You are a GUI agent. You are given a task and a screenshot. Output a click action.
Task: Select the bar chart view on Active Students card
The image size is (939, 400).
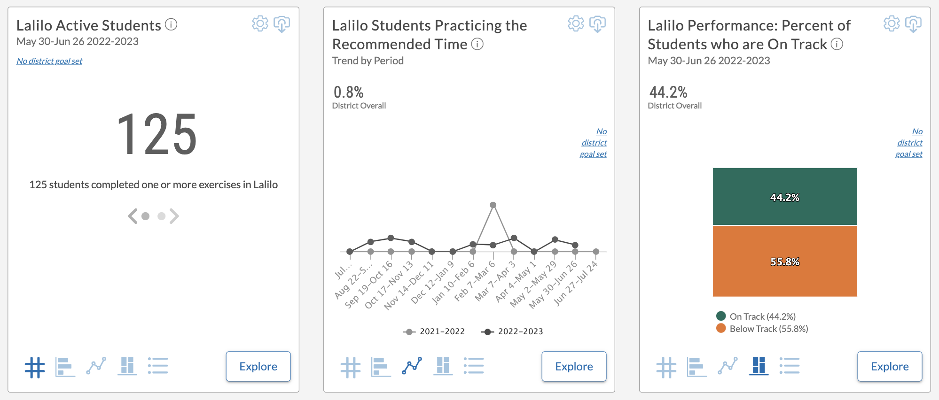pos(65,366)
